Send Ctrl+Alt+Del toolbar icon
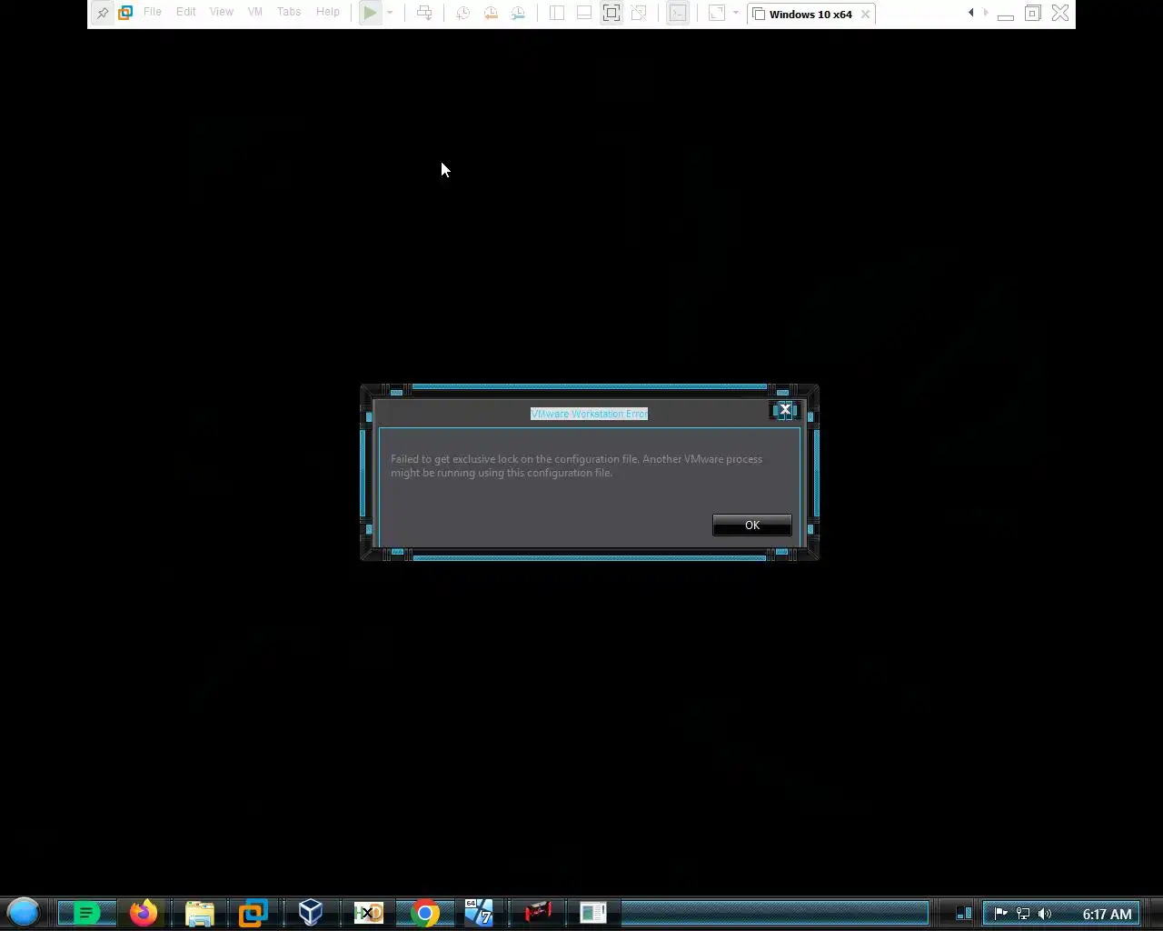1163x931 pixels. click(x=424, y=13)
